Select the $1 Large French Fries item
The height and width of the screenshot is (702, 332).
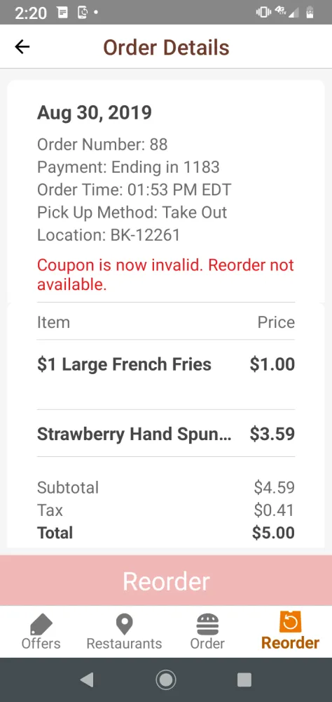click(124, 364)
